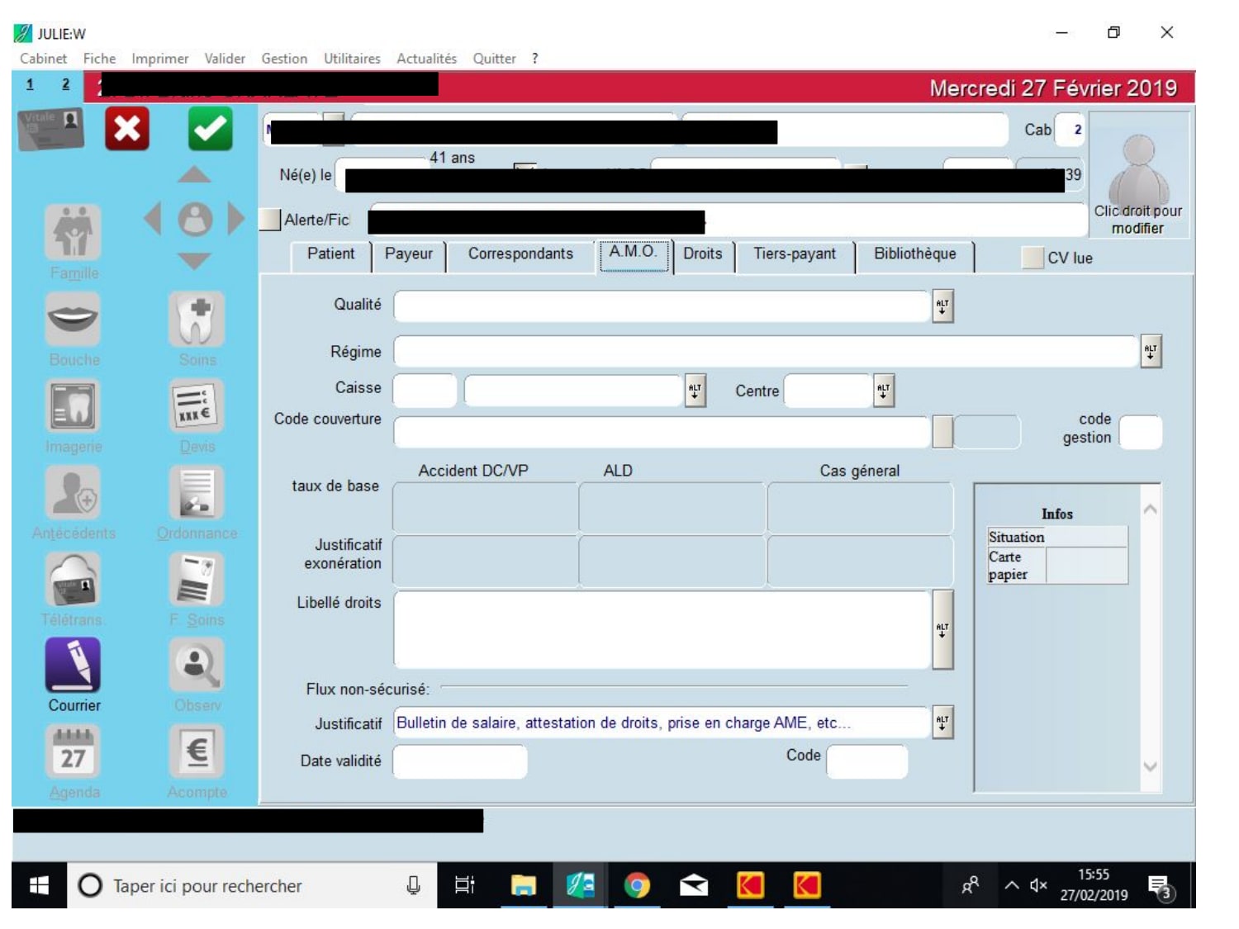Open the Famille icon in sidebar
Screen dimensions: 1239x929
click(x=74, y=232)
